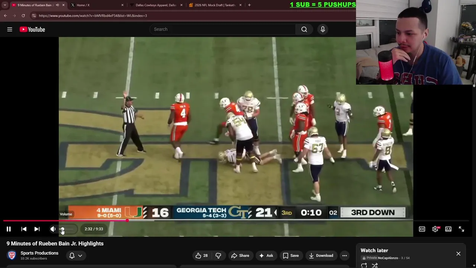This screenshot has width=476, height=268.
Task: Close the Home / X tab
Action: 122,5
